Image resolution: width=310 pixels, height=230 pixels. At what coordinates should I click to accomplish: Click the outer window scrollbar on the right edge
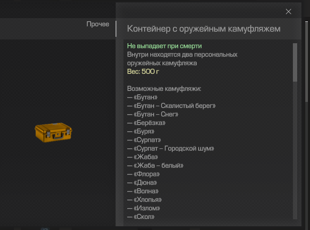coord(307,61)
